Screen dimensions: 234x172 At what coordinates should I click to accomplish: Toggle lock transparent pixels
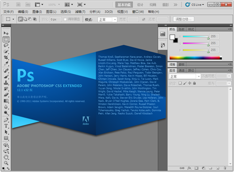point(180,83)
